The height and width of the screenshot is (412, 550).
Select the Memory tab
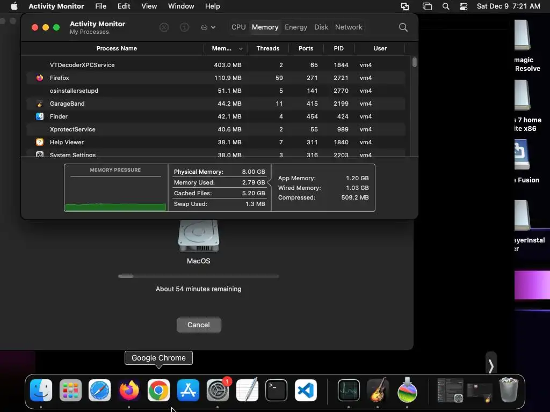coord(265,27)
